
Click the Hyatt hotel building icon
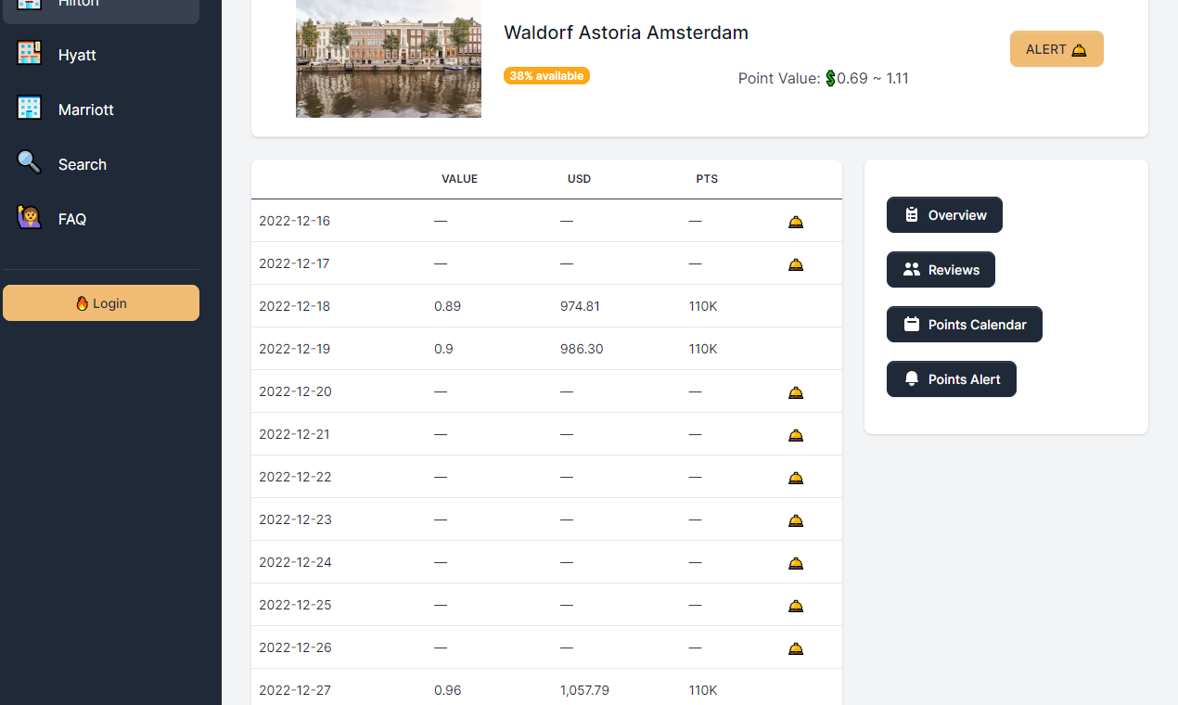click(x=30, y=54)
